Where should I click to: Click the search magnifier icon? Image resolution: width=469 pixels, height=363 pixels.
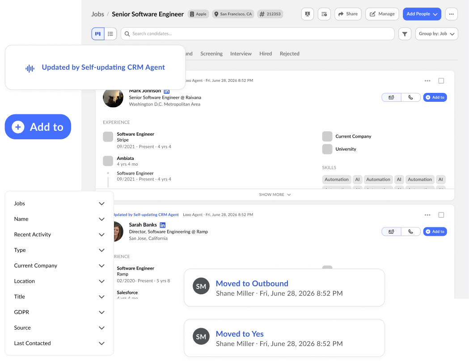pos(127,34)
